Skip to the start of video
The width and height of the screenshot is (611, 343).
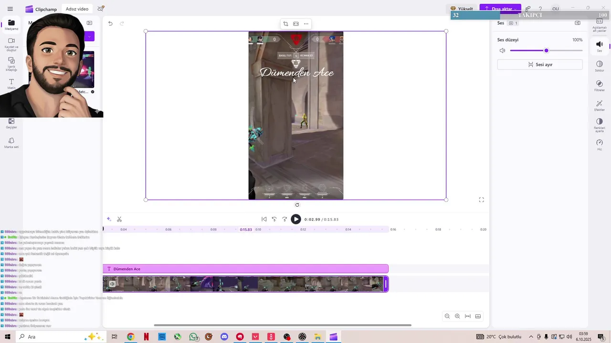tap(264, 219)
